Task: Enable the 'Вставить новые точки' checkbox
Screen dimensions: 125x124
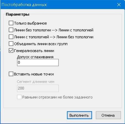Action: 11,74
